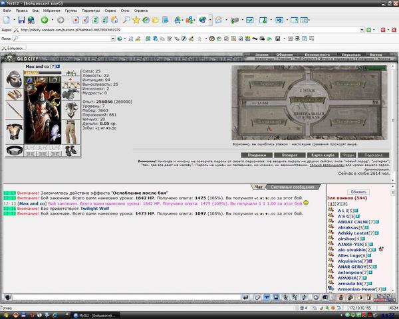399x319 pixels.
Task: Click the bin counter in the status bar
Action: coord(304,308)
